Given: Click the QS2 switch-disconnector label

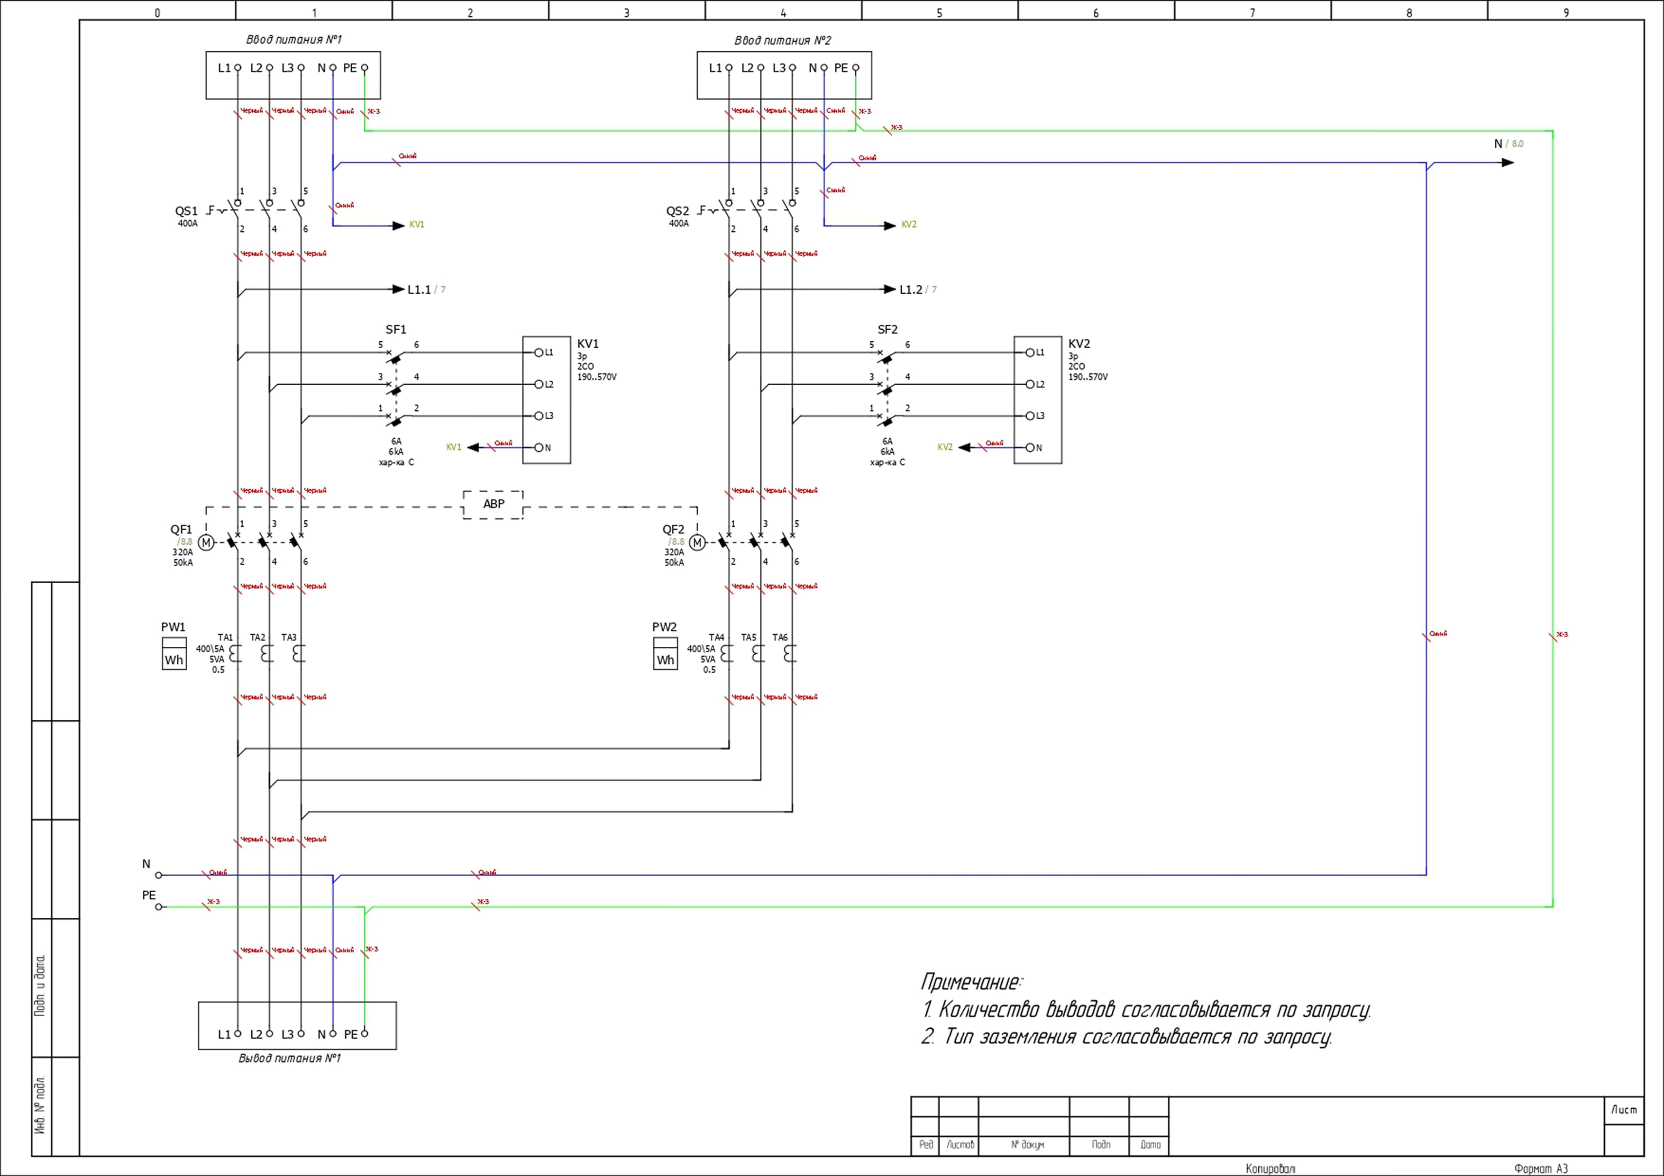Looking at the screenshot, I should (677, 211).
